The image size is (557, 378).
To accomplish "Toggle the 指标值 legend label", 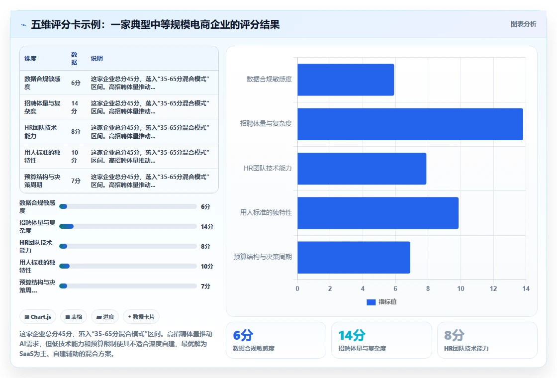I will 387,302.
